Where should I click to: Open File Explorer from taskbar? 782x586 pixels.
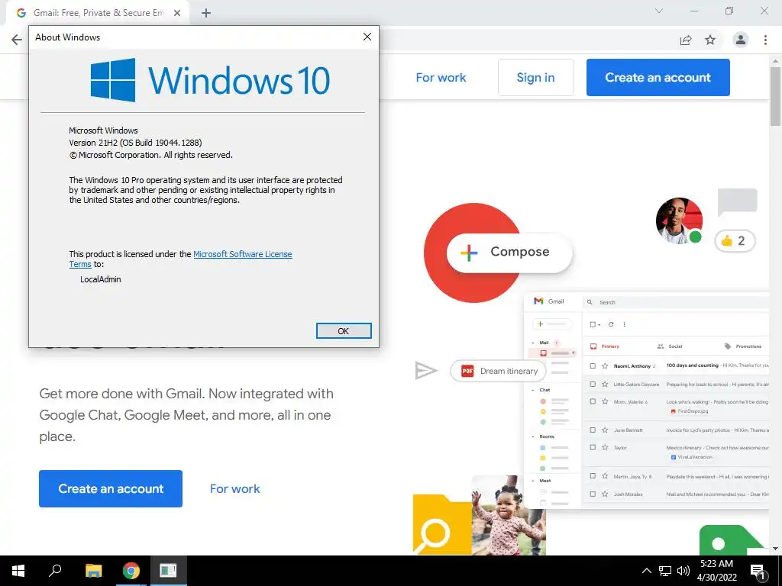pos(93,571)
